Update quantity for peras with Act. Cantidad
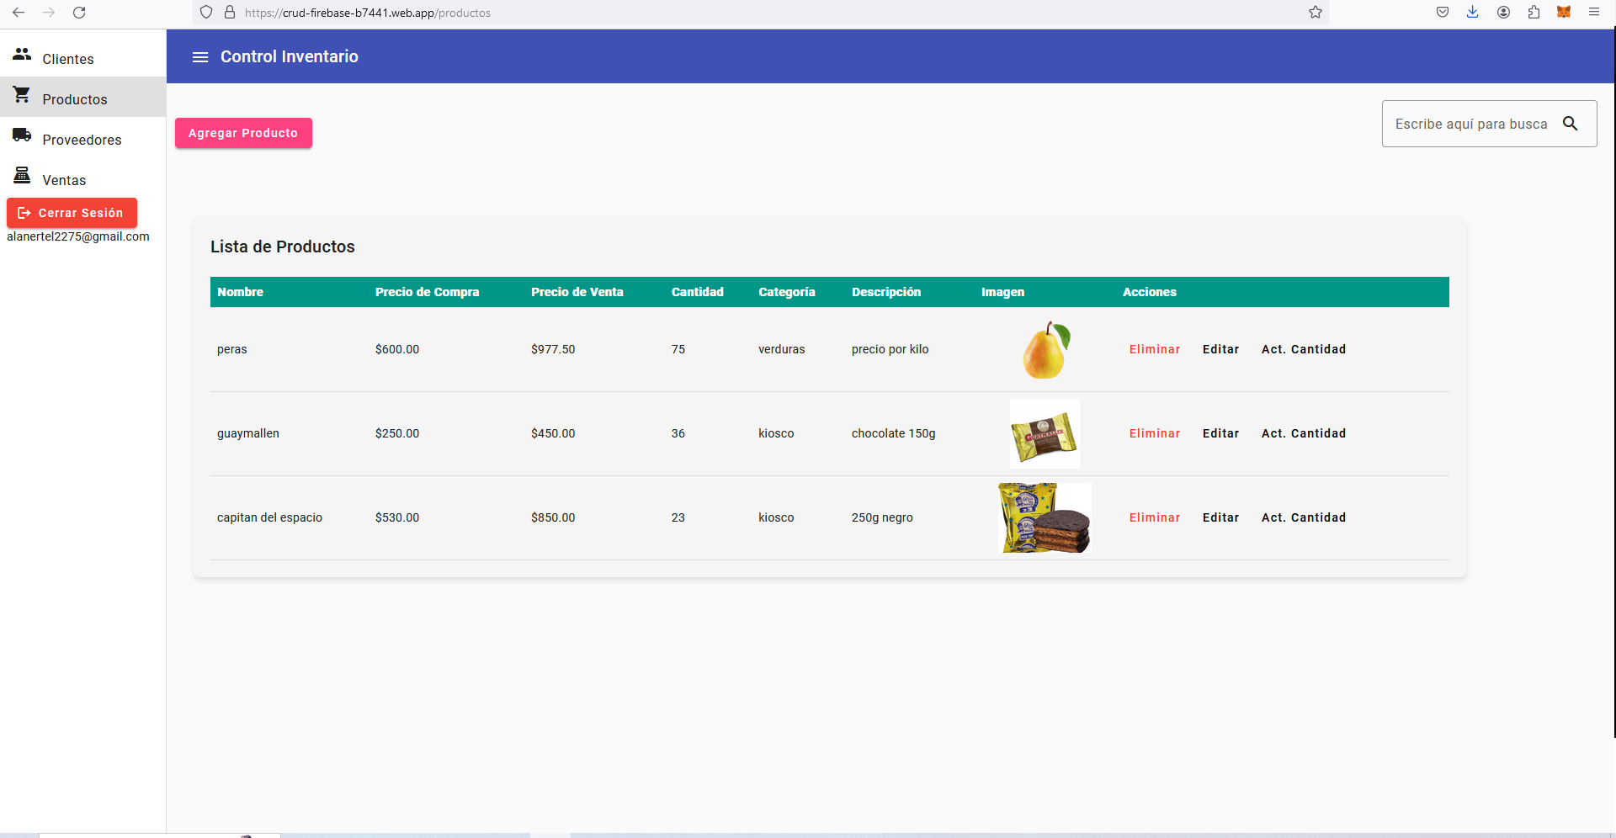Viewport: 1616px width, 838px height. point(1304,349)
